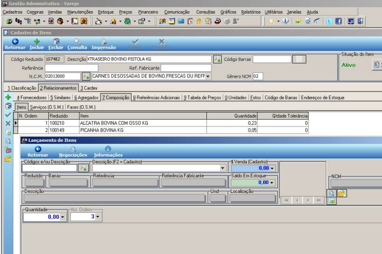
Task: Click Informações in Lançamento de Itens window
Action: pos(108,152)
